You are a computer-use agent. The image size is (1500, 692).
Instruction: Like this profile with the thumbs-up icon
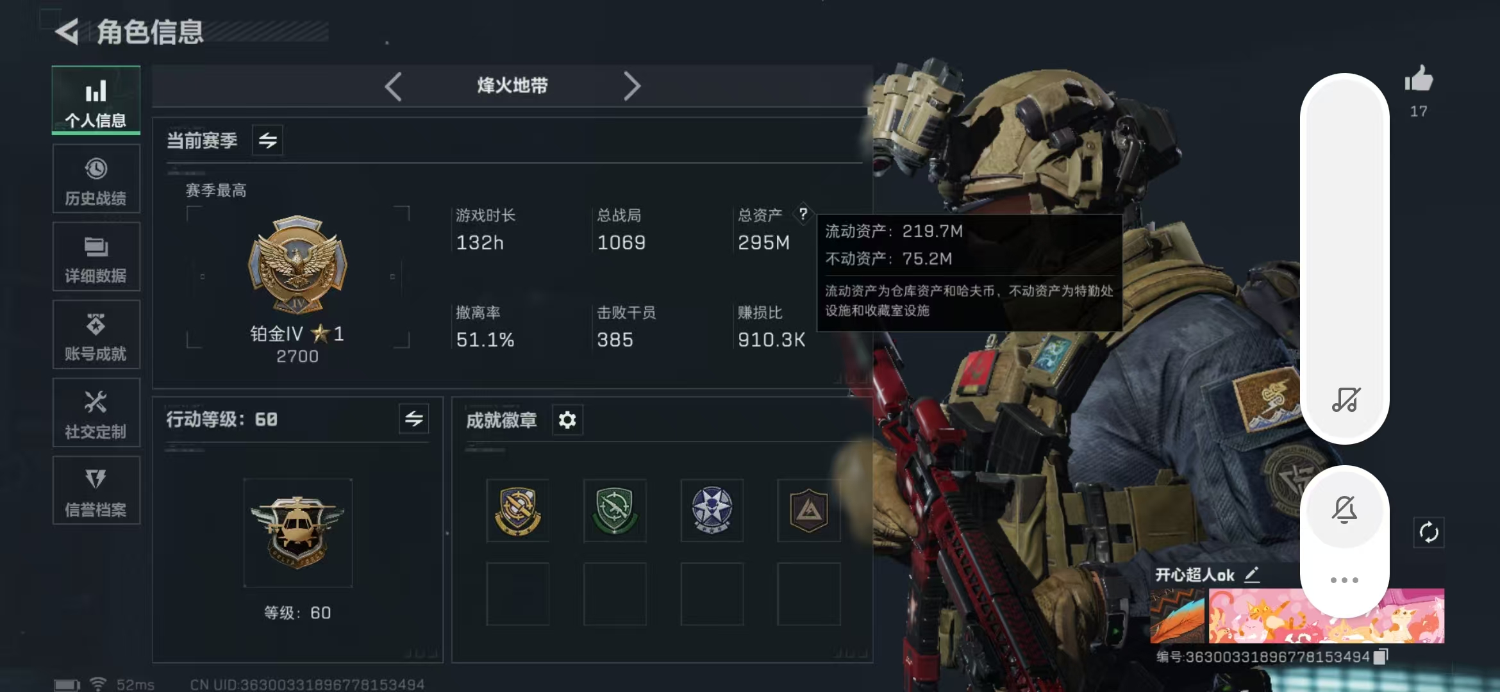click(x=1419, y=79)
